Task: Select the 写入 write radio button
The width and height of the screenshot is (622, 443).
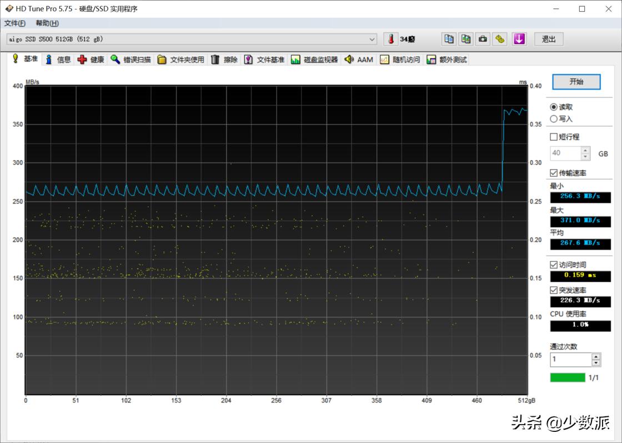Action: (554, 119)
